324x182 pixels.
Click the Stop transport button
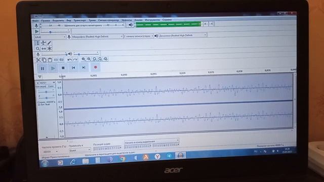[63, 68]
